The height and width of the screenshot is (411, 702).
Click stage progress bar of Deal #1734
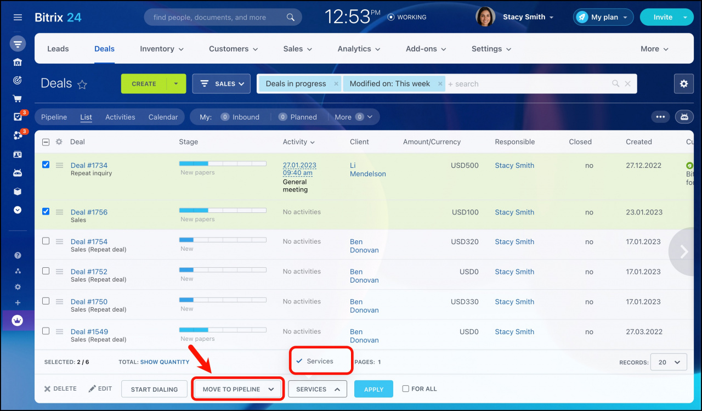tap(223, 164)
